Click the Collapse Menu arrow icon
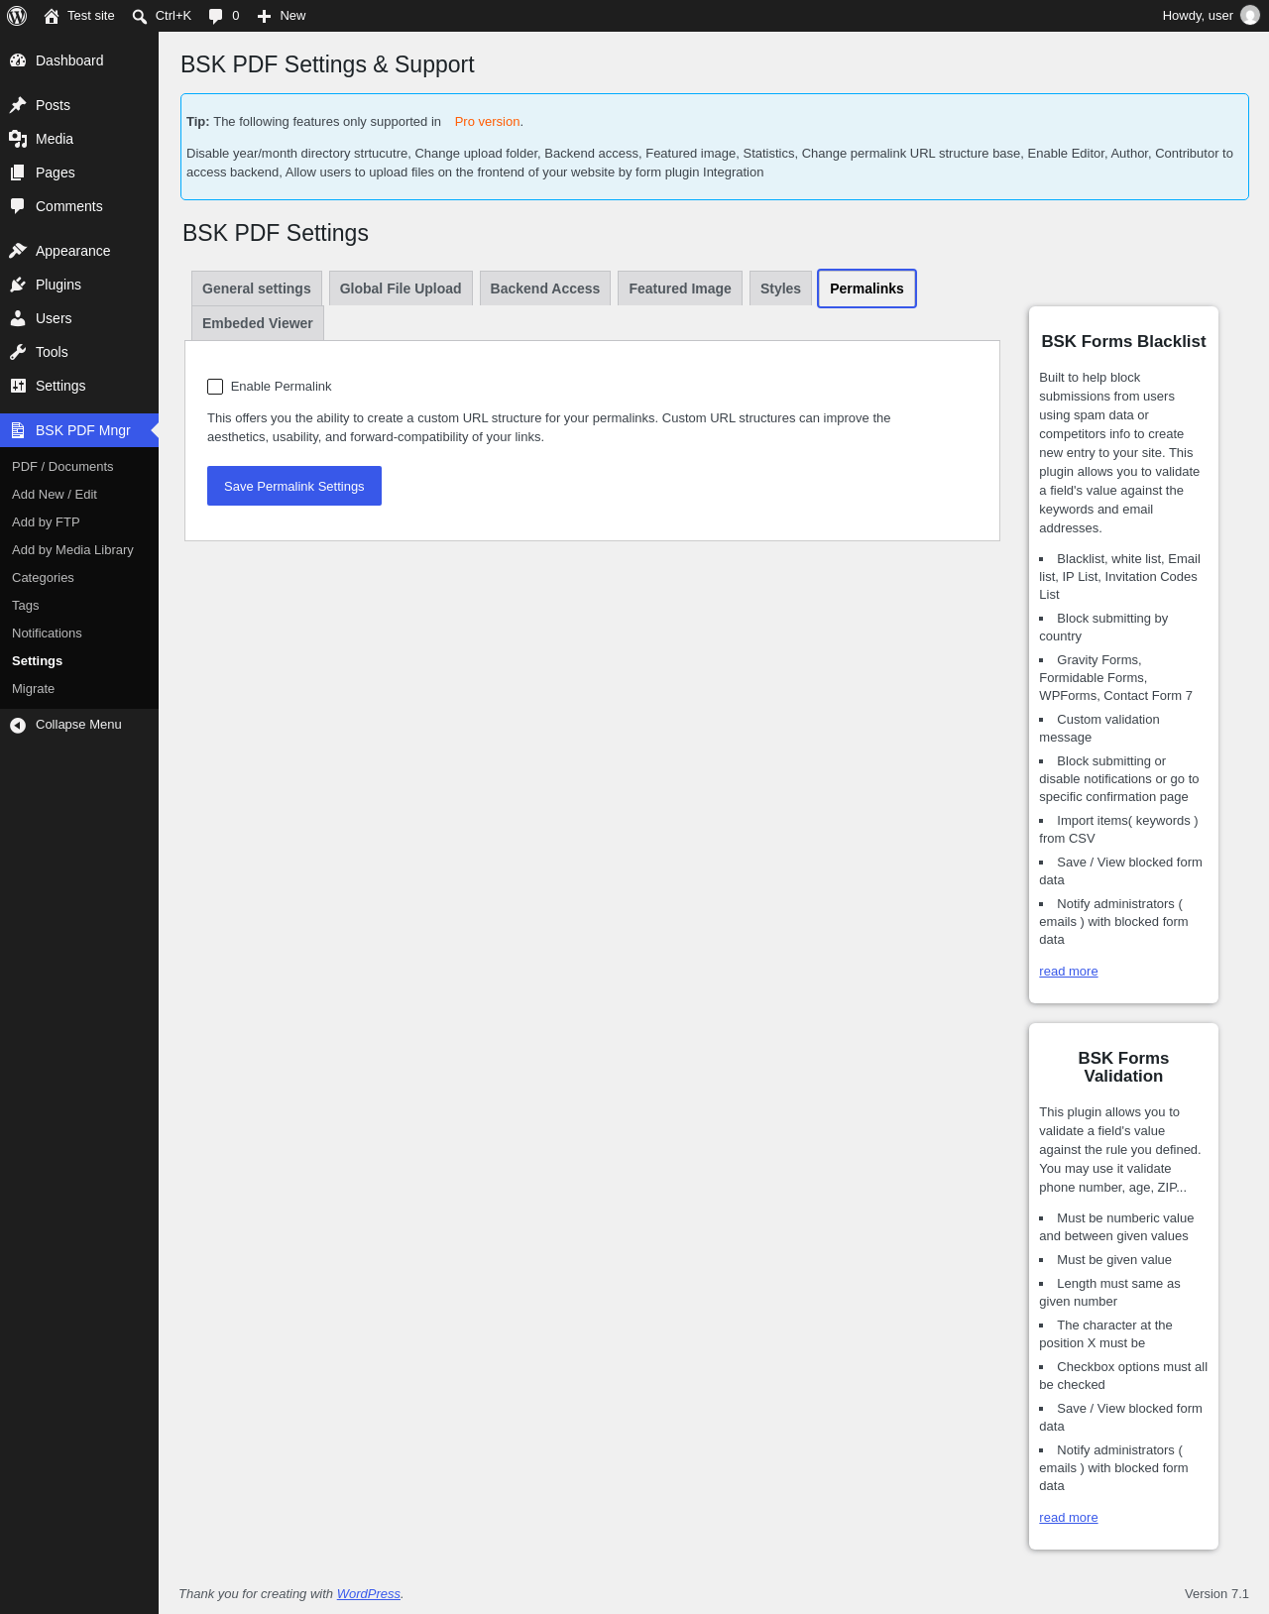 click(x=18, y=726)
